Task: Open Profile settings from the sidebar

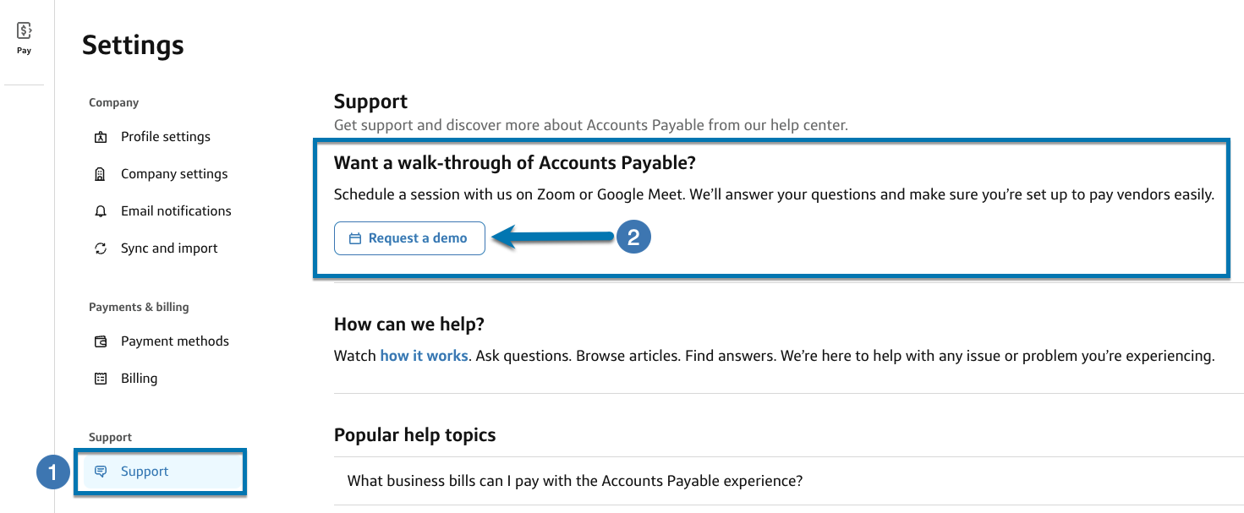Action: (x=166, y=136)
